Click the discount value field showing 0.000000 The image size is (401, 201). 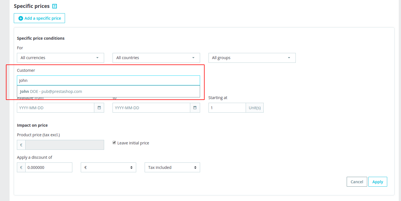(48, 167)
